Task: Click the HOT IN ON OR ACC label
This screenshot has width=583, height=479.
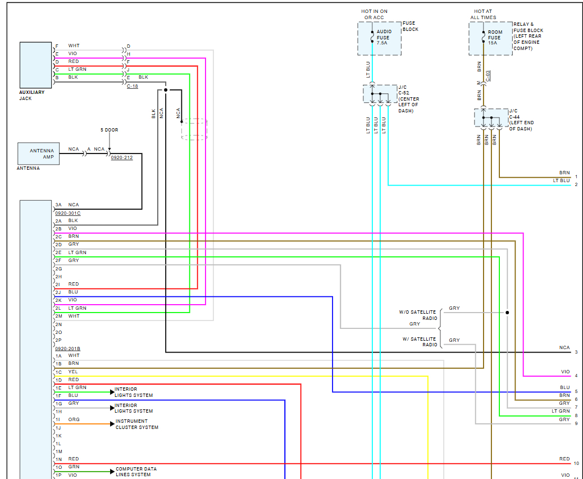Action: (374, 14)
